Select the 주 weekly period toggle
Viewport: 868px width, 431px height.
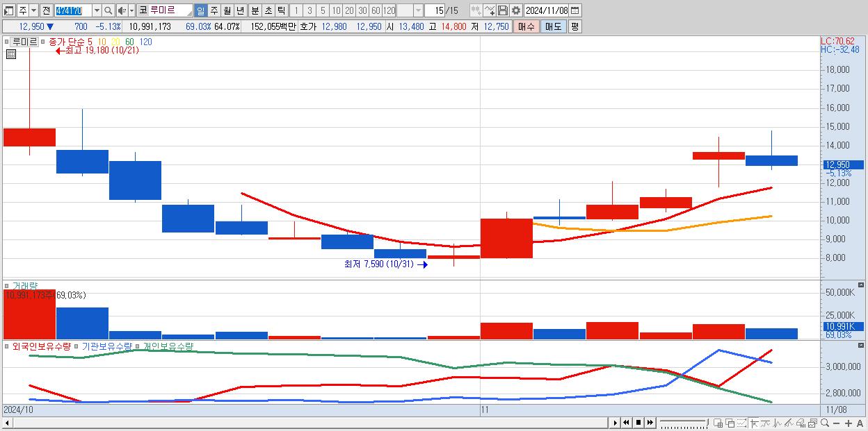(214, 10)
